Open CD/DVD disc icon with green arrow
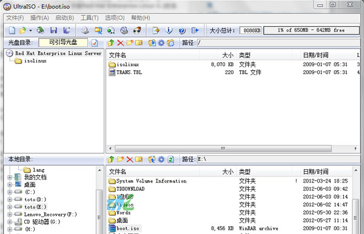364x234 pixels. tap(41, 30)
